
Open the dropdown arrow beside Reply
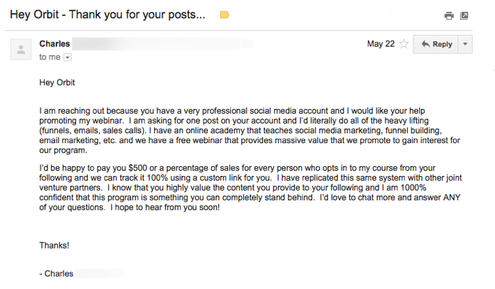[x=465, y=44]
